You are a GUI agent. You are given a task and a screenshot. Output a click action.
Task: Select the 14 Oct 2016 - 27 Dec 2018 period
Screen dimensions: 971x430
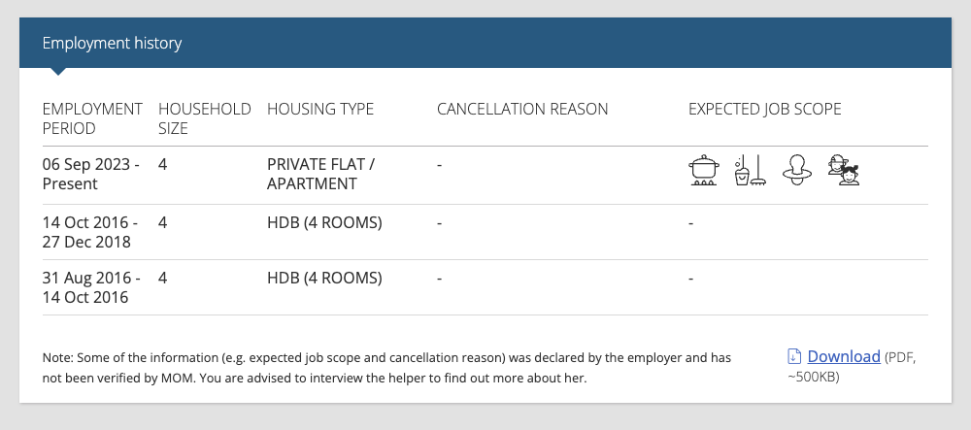(x=90, y=232)
